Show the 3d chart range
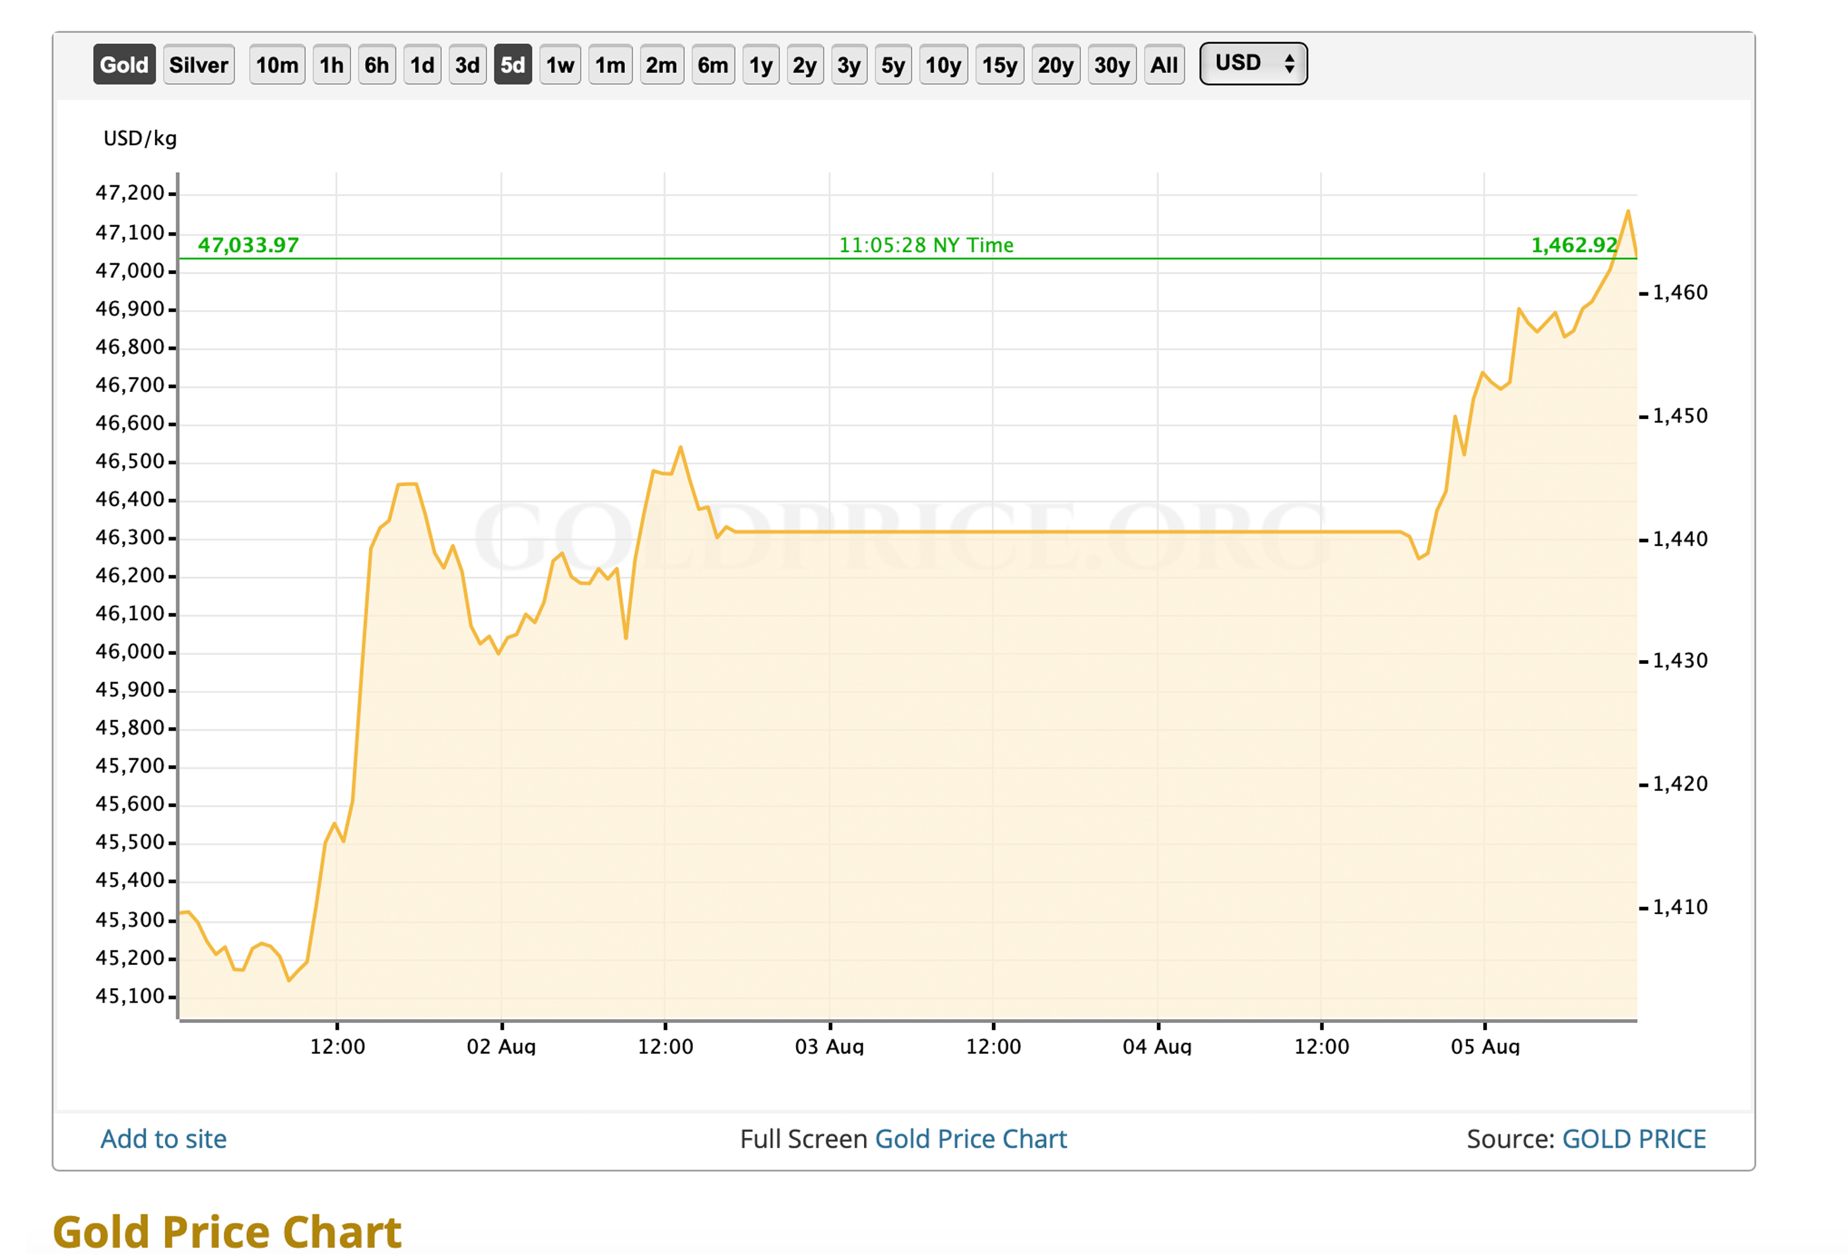This screenshot has width=1848, height=1254. (467, 65)
